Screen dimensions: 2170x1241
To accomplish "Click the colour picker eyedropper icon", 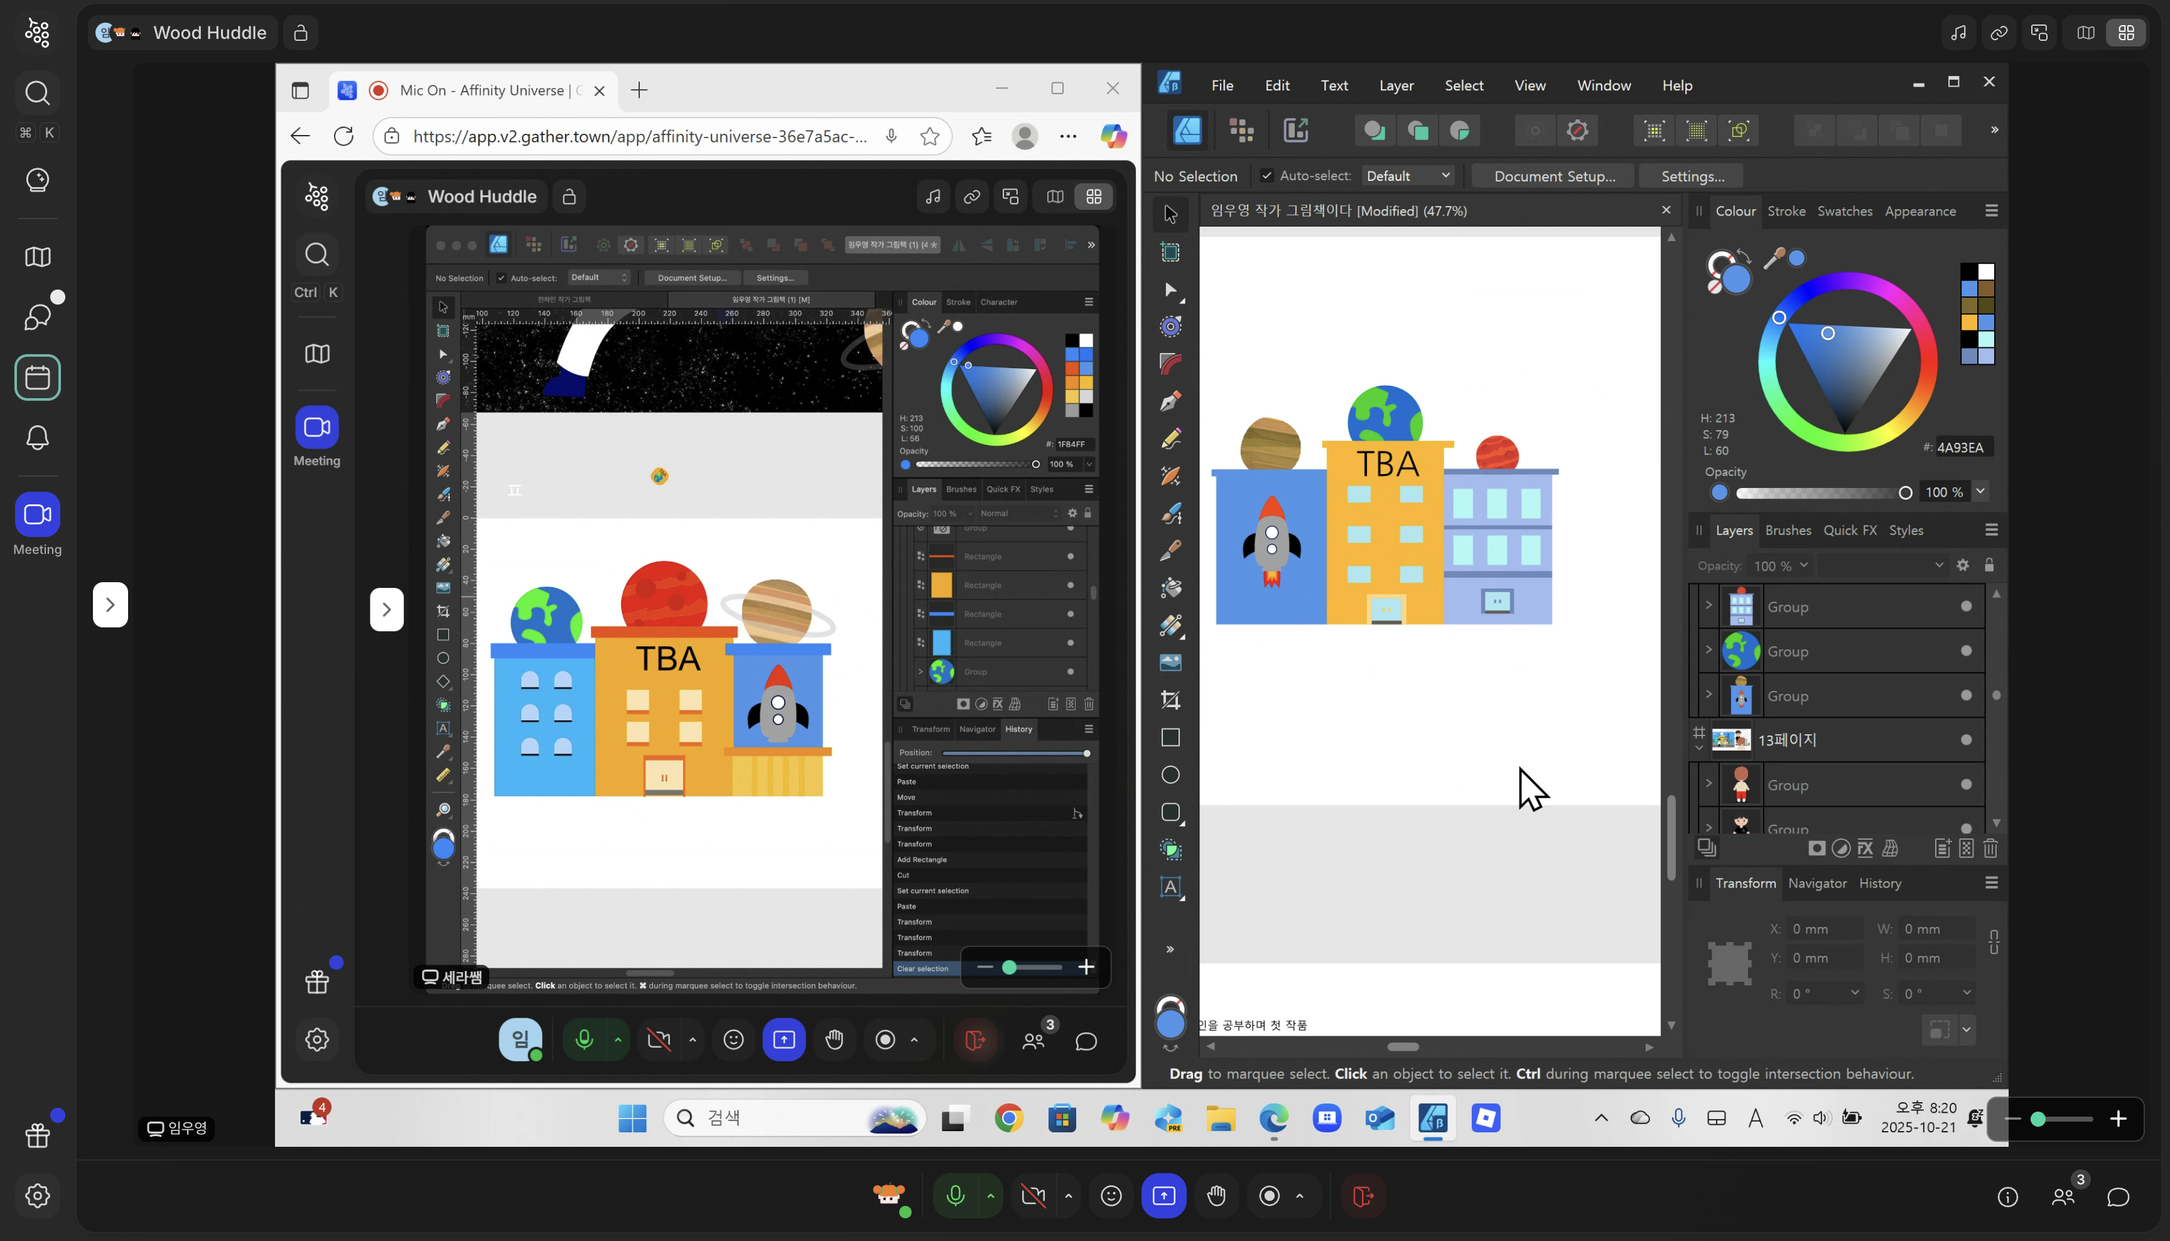I will tap(1774, 258).
